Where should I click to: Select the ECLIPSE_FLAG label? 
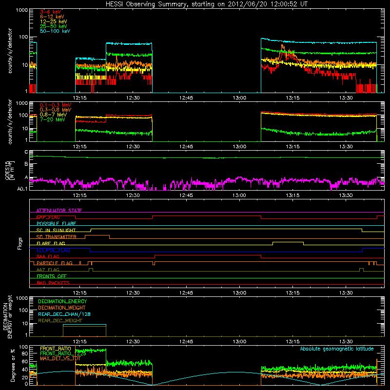coord(53,250)
